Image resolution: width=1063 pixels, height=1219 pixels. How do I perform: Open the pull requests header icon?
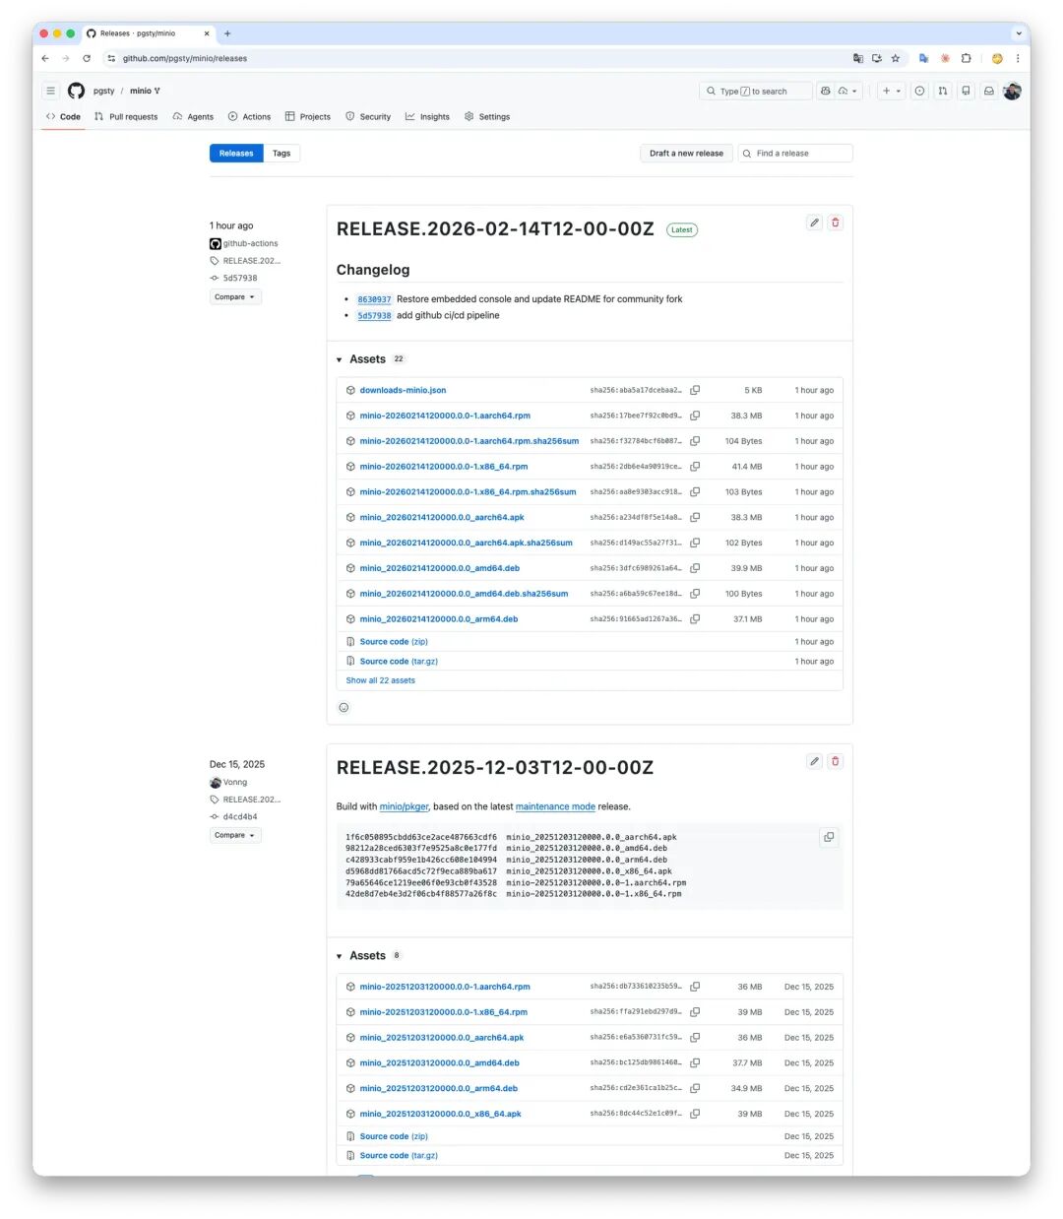(943, 91)
